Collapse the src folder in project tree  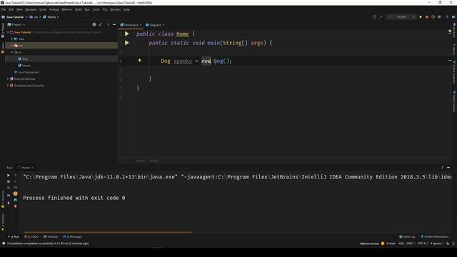12,52
